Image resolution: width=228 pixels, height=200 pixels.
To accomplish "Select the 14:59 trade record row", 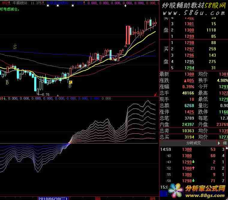I will coord(192,149).
